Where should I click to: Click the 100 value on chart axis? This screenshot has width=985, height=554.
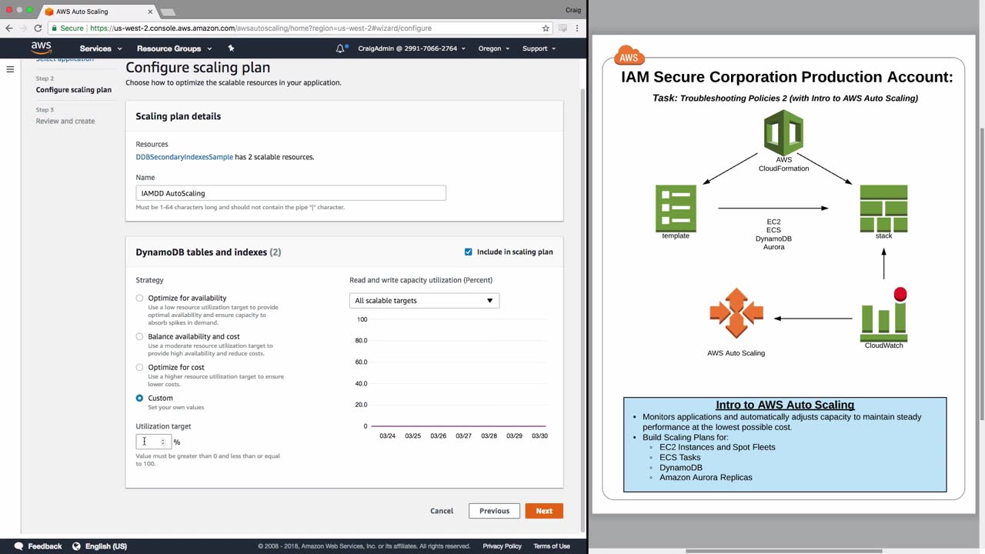point(362,319)
